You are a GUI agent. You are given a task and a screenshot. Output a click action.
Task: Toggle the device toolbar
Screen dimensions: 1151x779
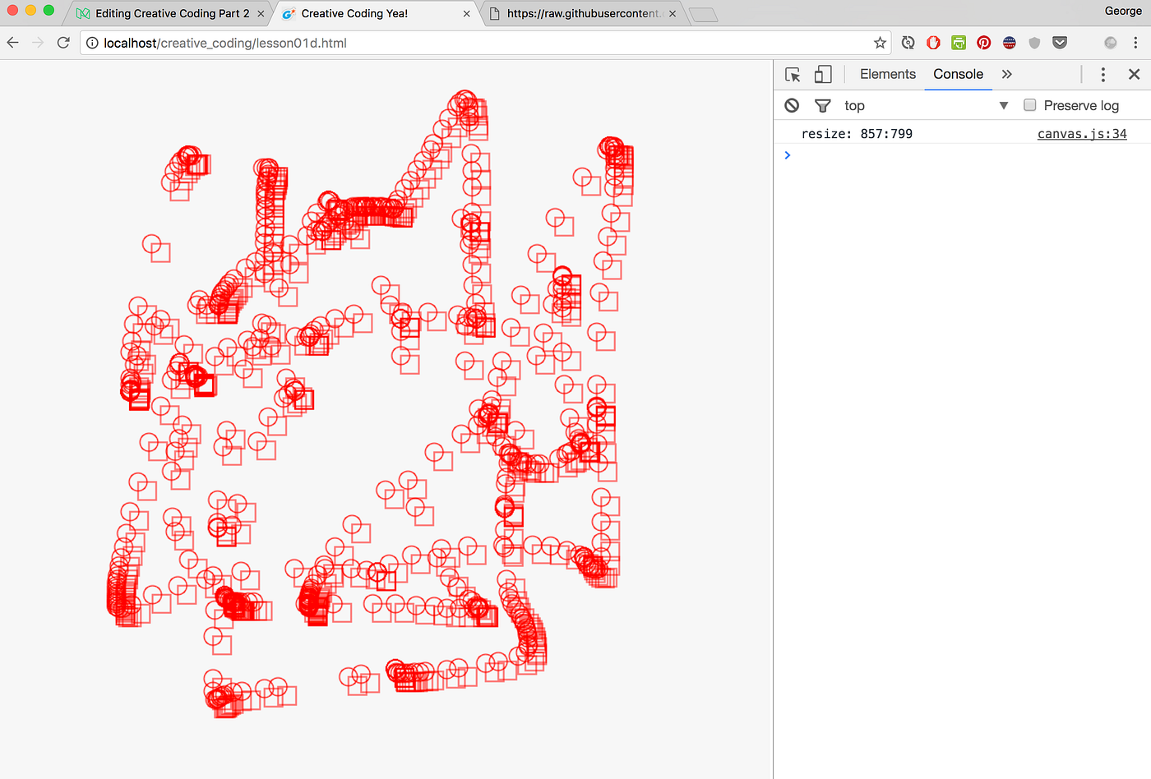(822, 74)
